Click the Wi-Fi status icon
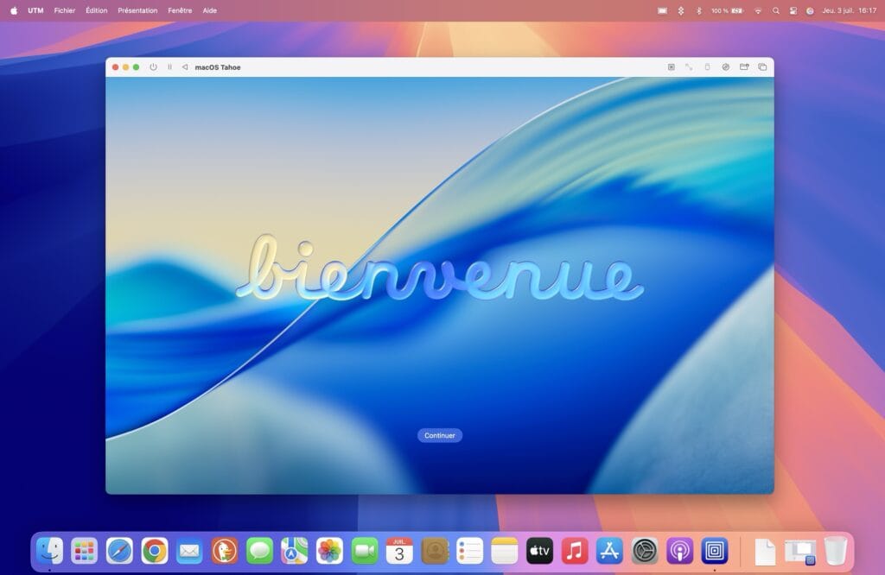 pyautogui.click(x=758, y=10)
